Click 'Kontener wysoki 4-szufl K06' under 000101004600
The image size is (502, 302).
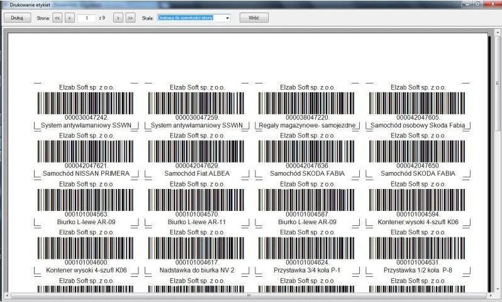click(86, 270)
